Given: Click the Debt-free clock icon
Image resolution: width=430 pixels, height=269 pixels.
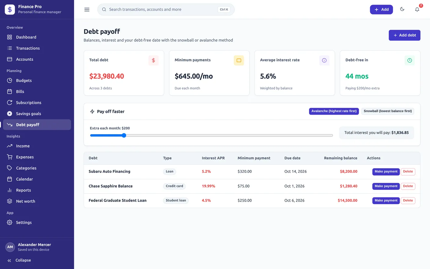Looking at the screenshot, I should 409,60.
